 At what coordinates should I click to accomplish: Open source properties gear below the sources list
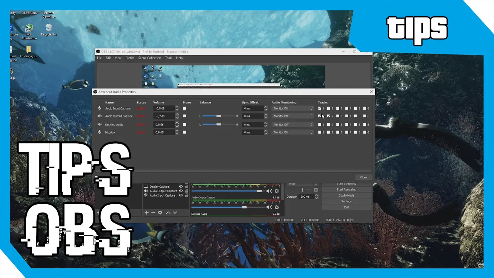160,213
